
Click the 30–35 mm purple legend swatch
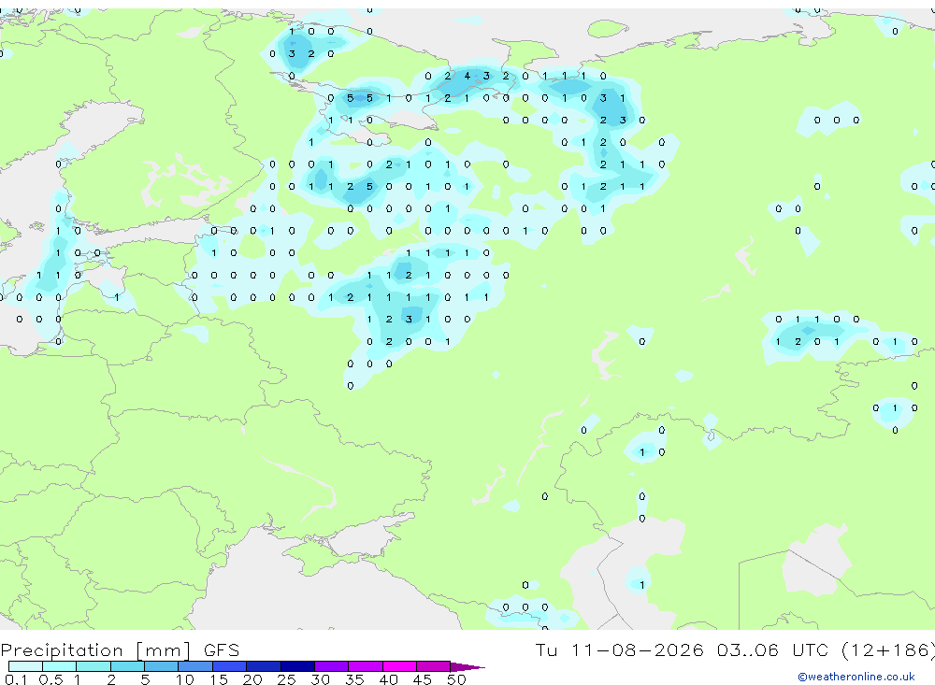[x=332, y=666]
